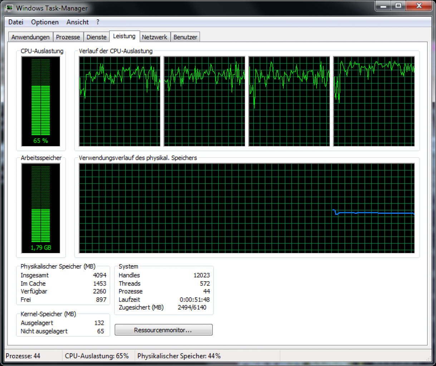This screenshot has width=436, height=366.
Task: Switch to the Prozesse tab
Action: (68, 37)
